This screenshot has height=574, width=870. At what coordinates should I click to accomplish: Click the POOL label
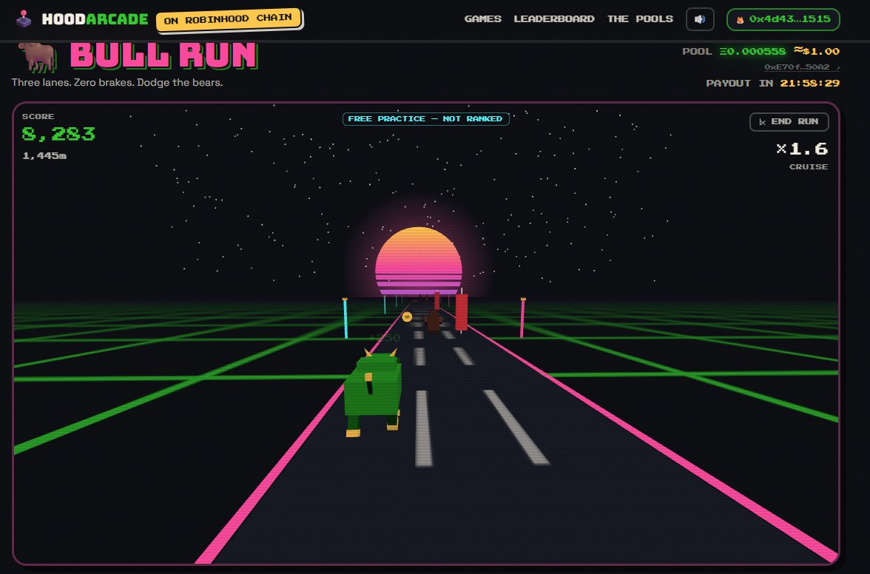coord(697,52)
